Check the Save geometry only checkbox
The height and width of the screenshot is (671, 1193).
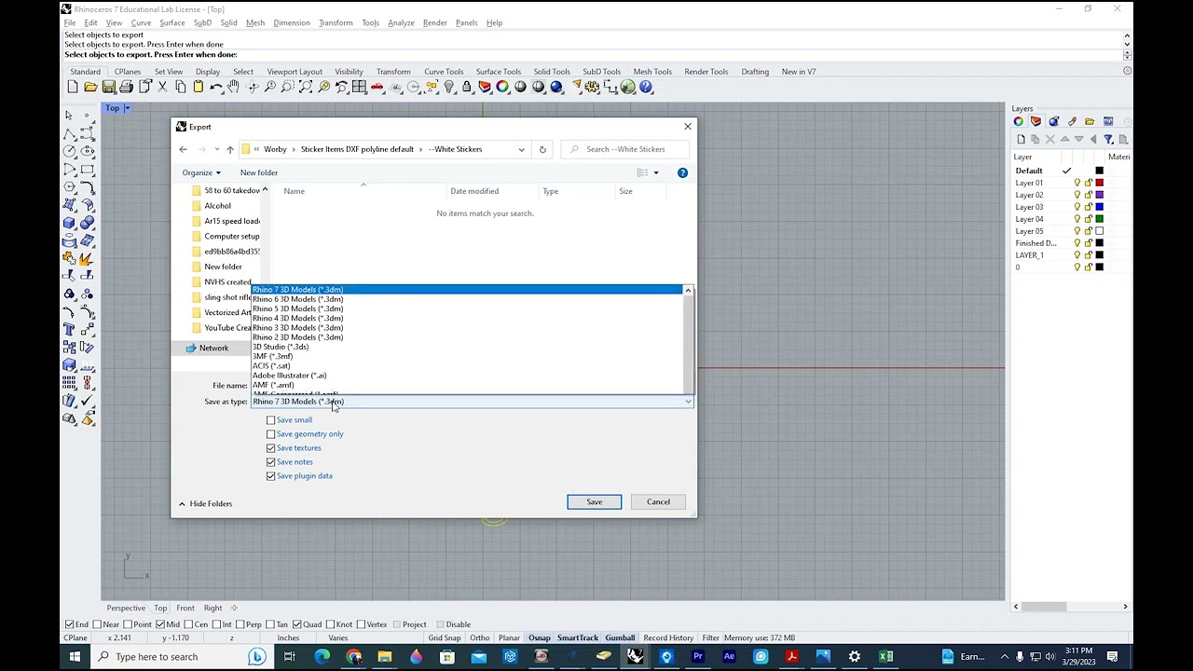click(271, 434)
